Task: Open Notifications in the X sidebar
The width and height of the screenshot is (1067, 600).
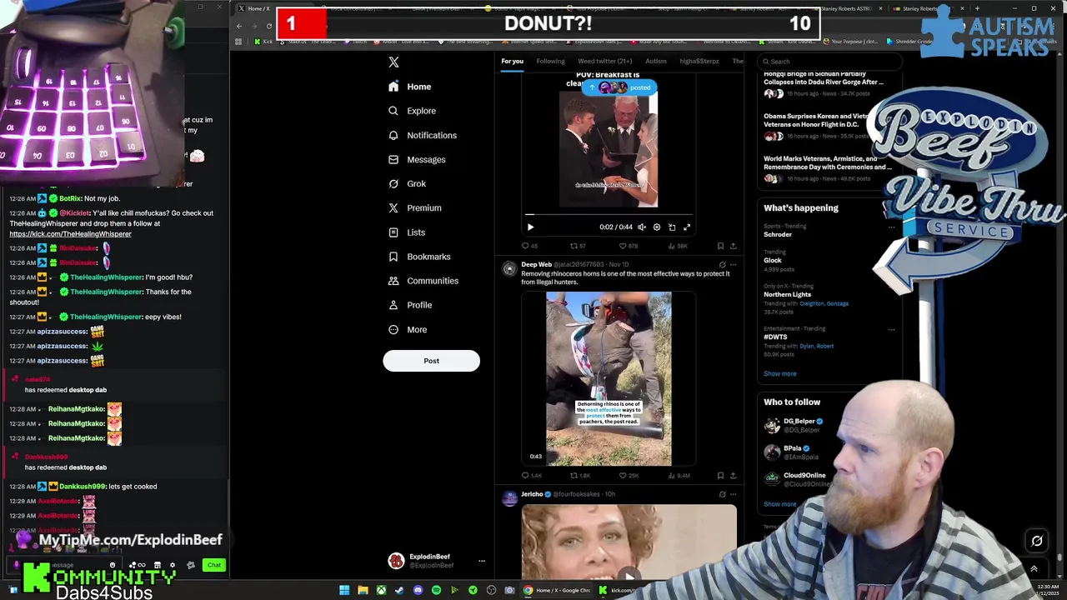Action: coord(422,135)
